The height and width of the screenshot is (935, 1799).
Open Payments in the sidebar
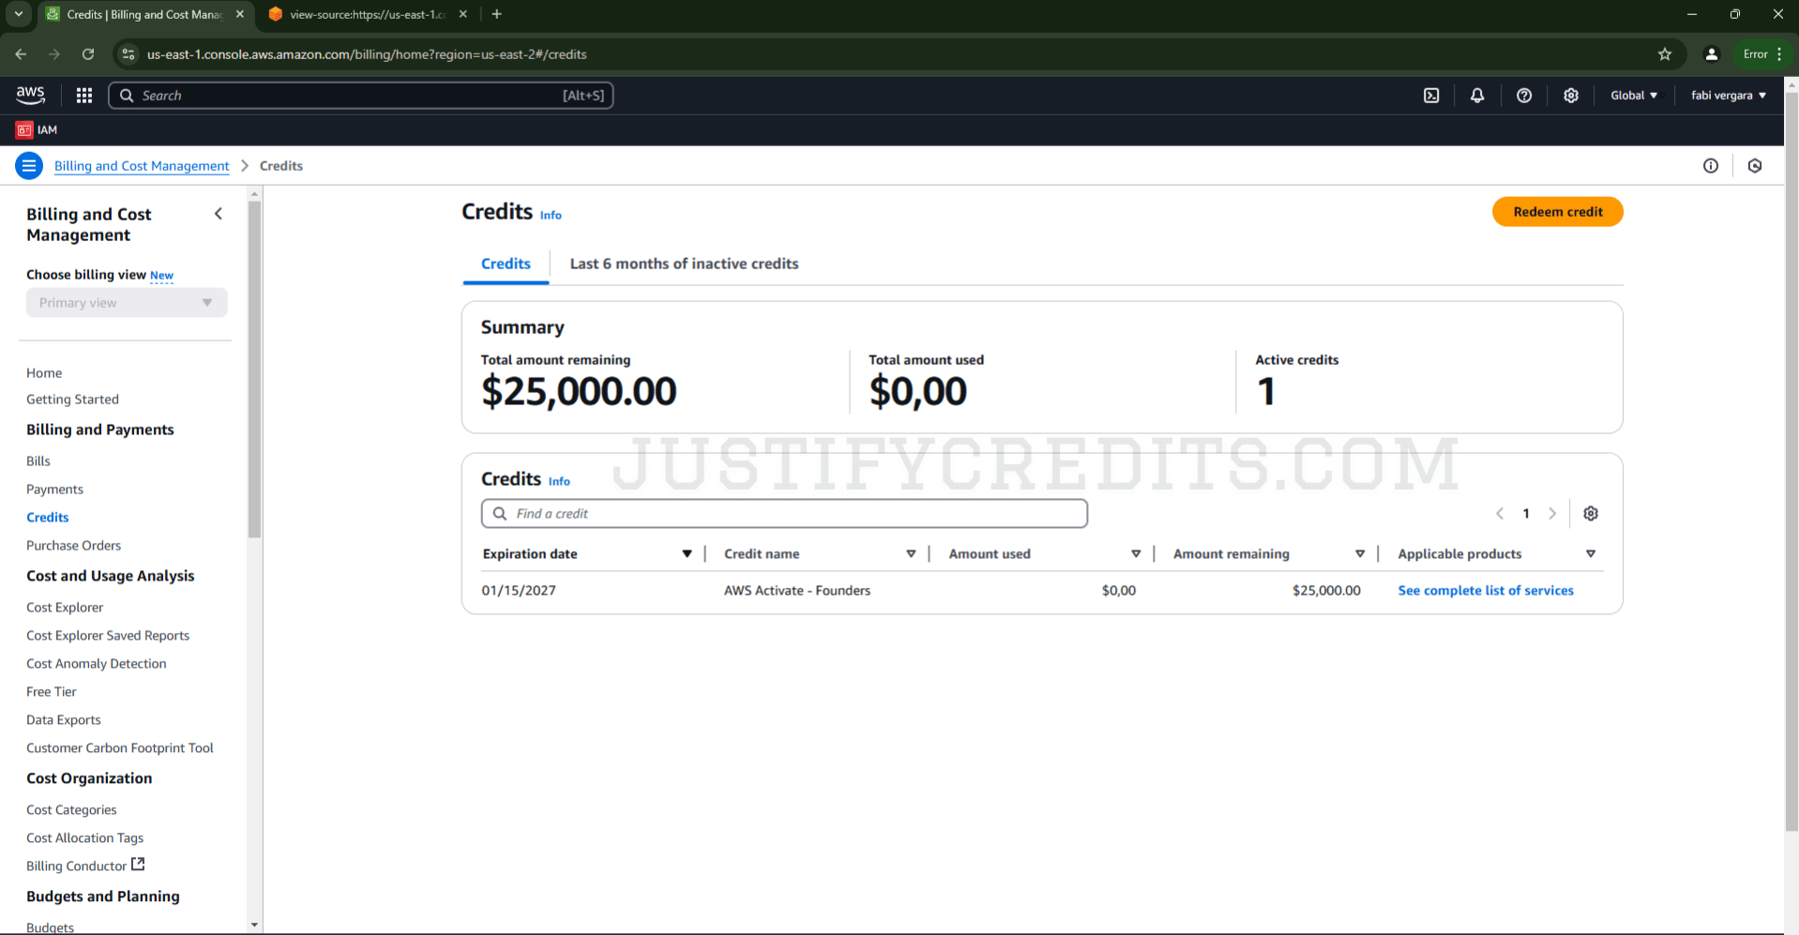54,490
